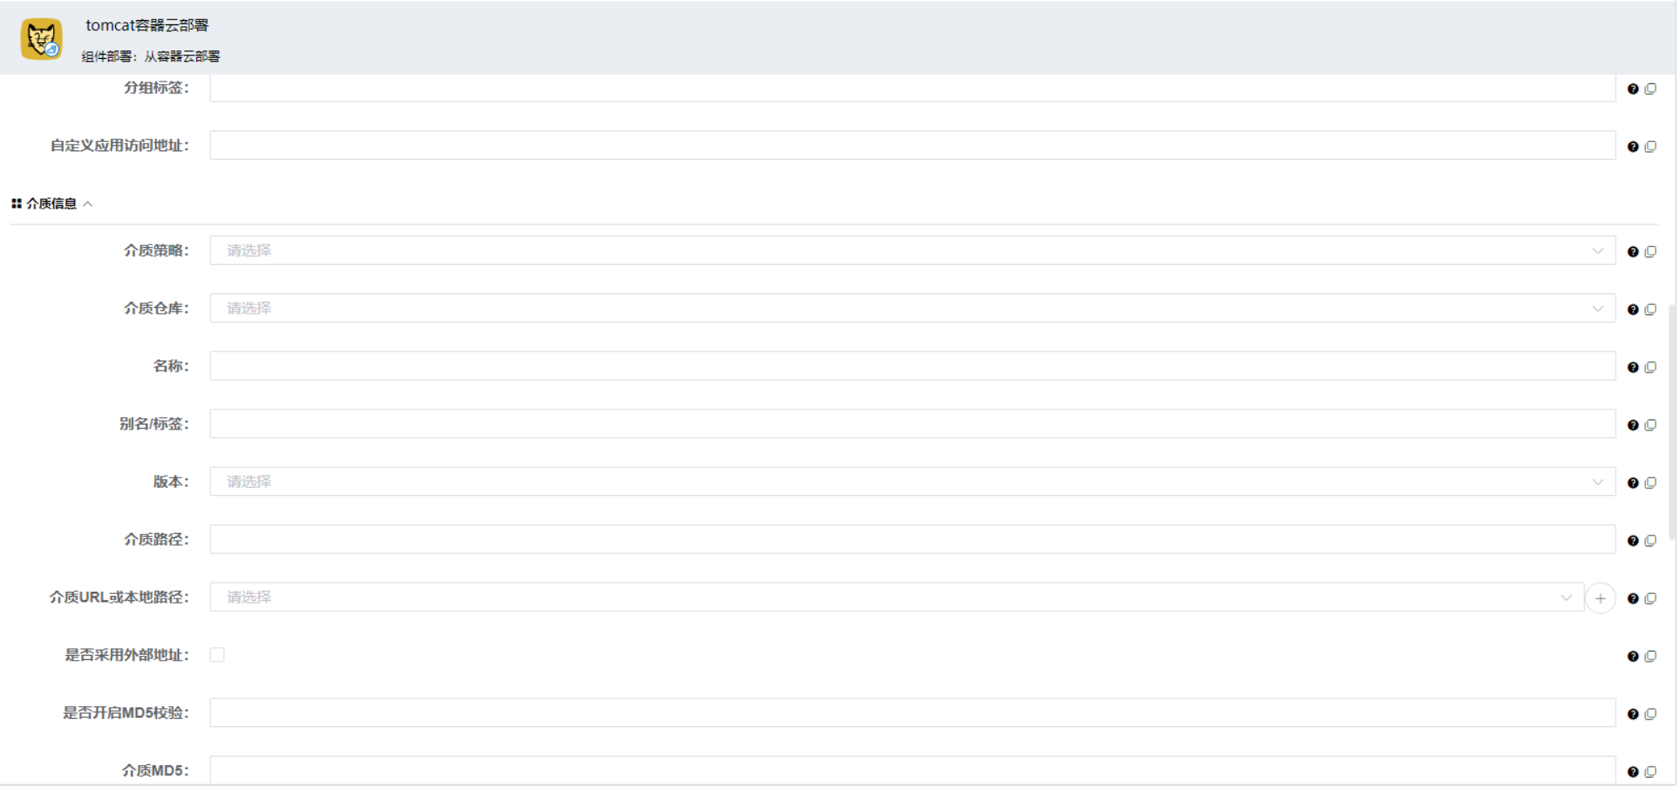Viewport: 1677px width, 786px height.
Task: Click the plus button beside 介质URL或本地路径
Action: point(1600,599)
